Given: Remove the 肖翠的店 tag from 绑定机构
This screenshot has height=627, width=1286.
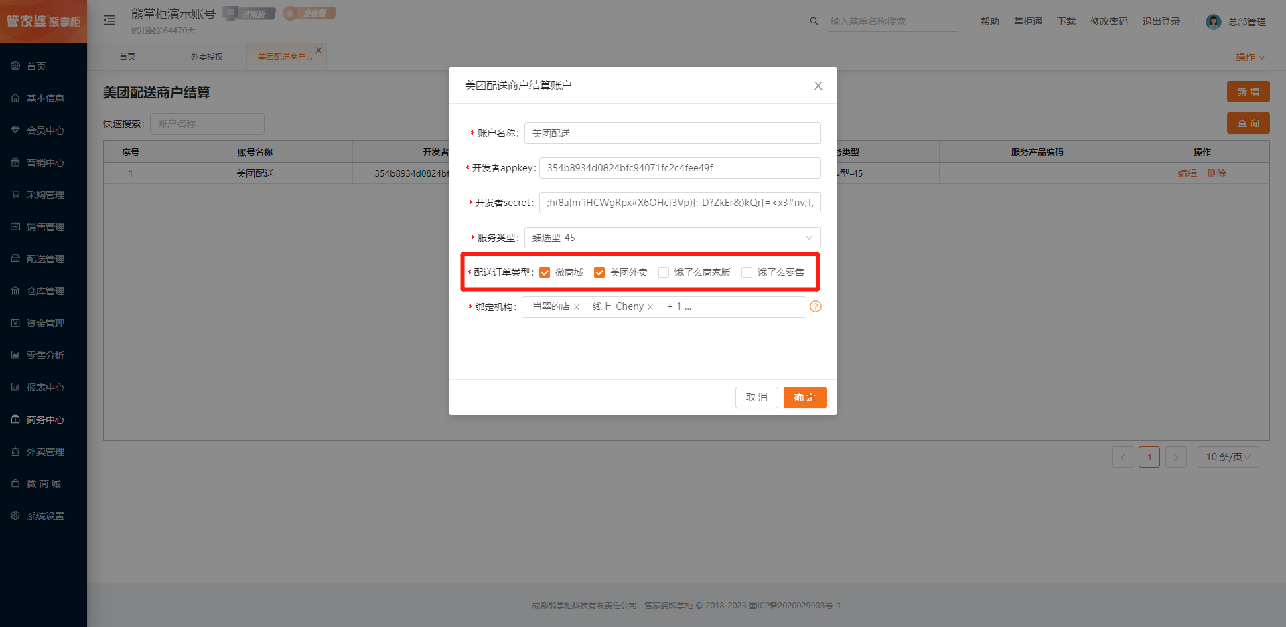Looking at the screenshot, I should [x=577, y=307].
